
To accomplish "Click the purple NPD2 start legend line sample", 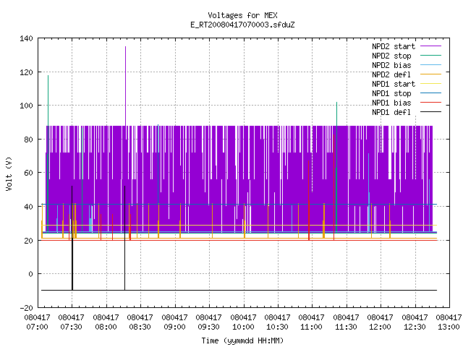I will [x=430, y=46].
